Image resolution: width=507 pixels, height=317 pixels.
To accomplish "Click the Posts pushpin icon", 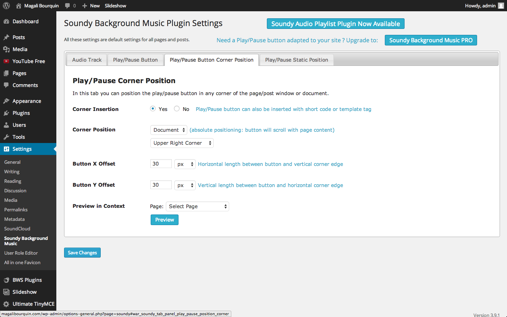I will pyautogui.click(x=6, y=37).
